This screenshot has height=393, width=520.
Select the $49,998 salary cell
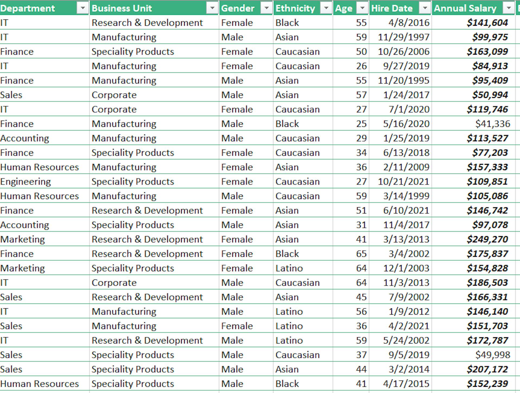click(x=492, y=355)
